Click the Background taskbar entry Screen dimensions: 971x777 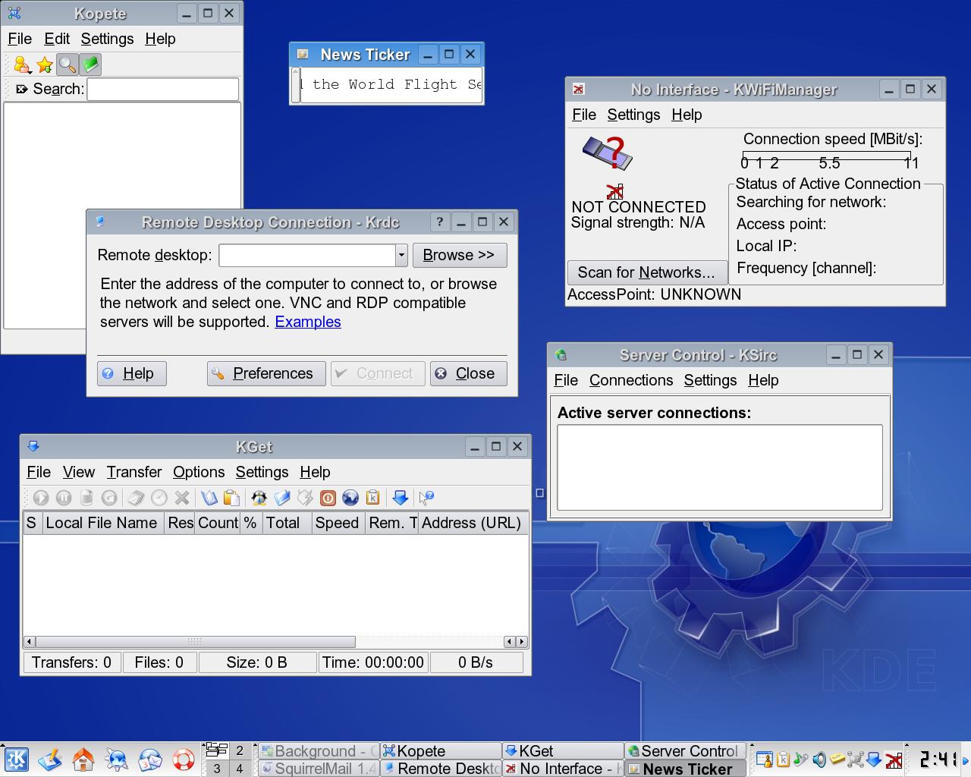point(319,751)
